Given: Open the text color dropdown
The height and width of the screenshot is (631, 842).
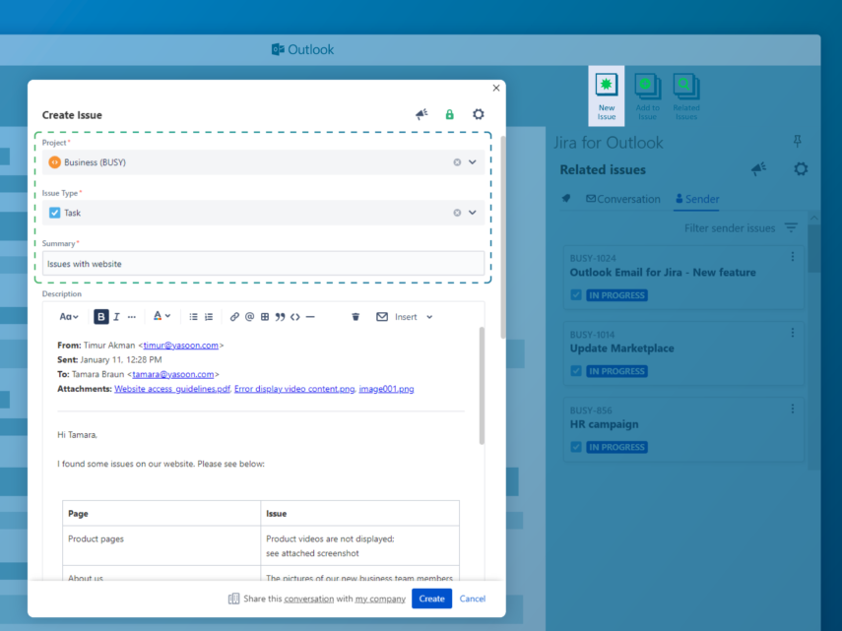Looking at the screenshot, I should 162,317.
